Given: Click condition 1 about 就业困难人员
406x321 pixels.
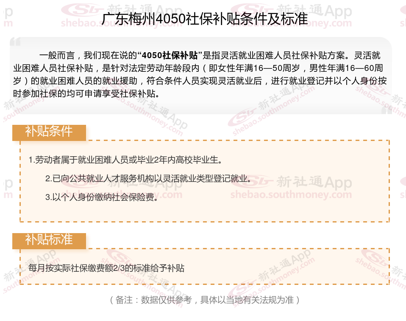Looking at the screenshot, I should 125,160.
